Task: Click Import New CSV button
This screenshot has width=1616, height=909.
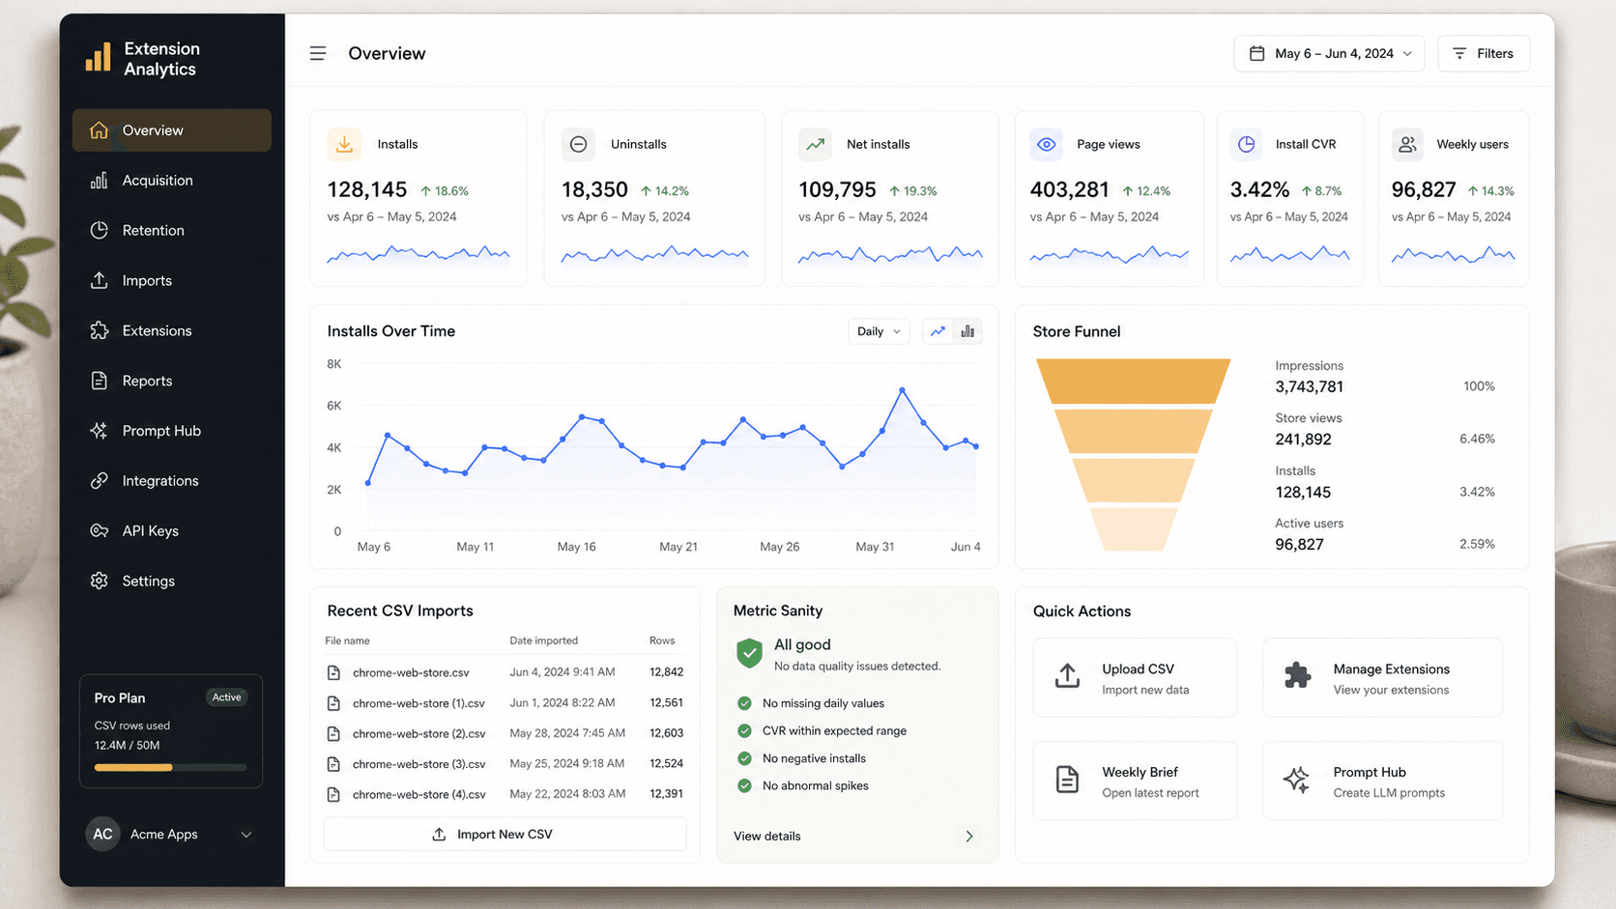Action: [505, 835]
